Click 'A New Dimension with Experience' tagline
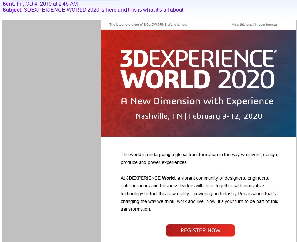The height and width of the screenshot is (242, 297). coord(197,101)
